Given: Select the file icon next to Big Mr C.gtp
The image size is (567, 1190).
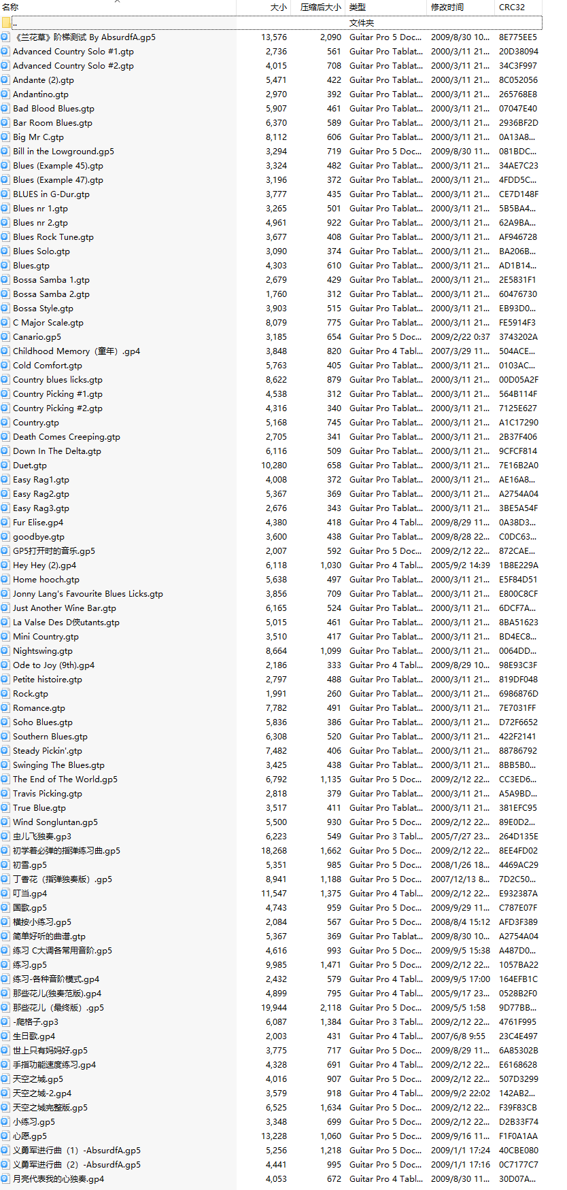Looking at the screenshot, I should click(5, 137).
